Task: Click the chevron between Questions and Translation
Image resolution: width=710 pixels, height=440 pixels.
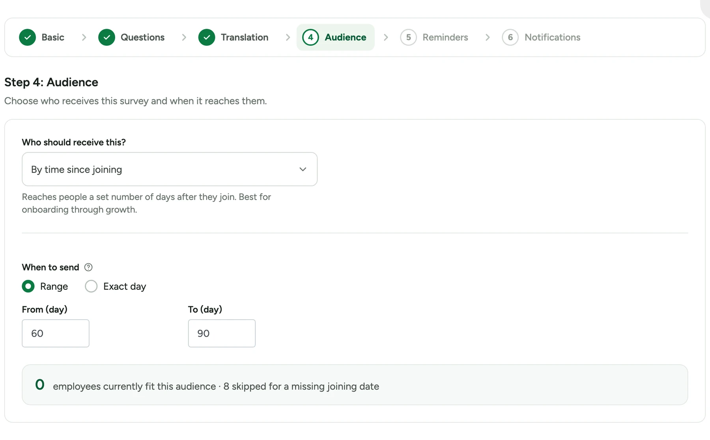Action: pyautogui.click(x=184, y=37)
